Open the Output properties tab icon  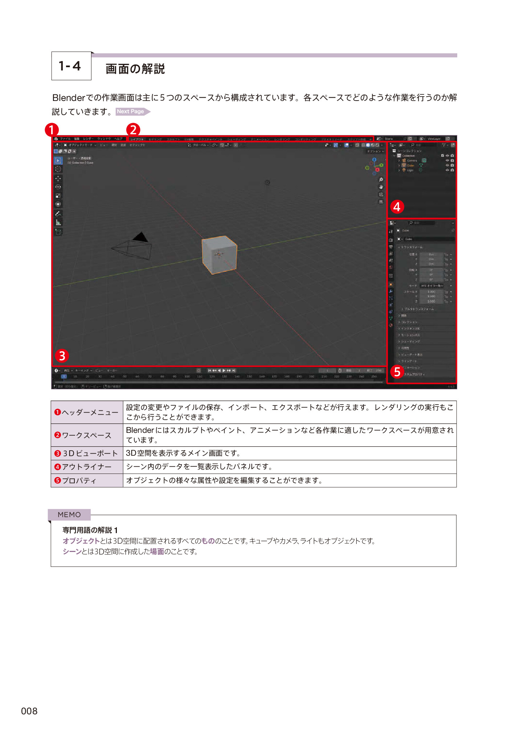[391, 247]
